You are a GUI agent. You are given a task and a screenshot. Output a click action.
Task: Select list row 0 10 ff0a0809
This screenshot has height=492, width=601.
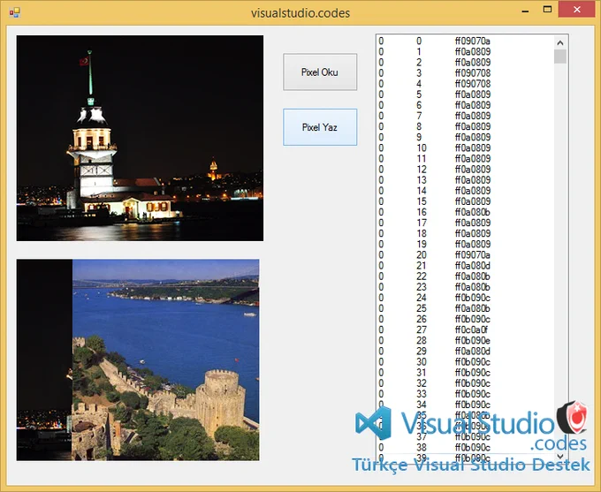click(x=465, y=148)
